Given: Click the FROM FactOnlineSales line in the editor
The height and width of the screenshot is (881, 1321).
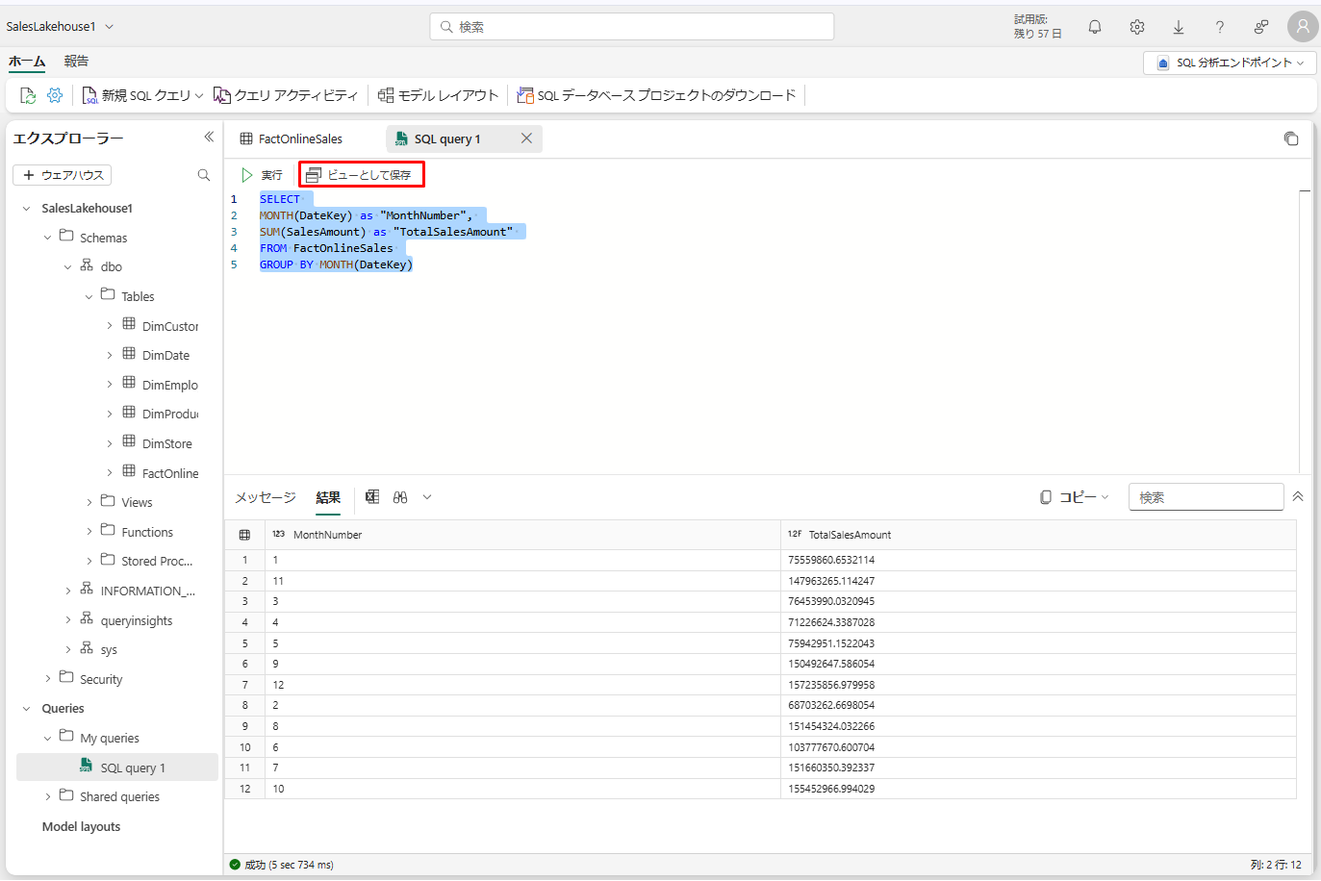Looking at the screenshot, I should tap(326, 248).
